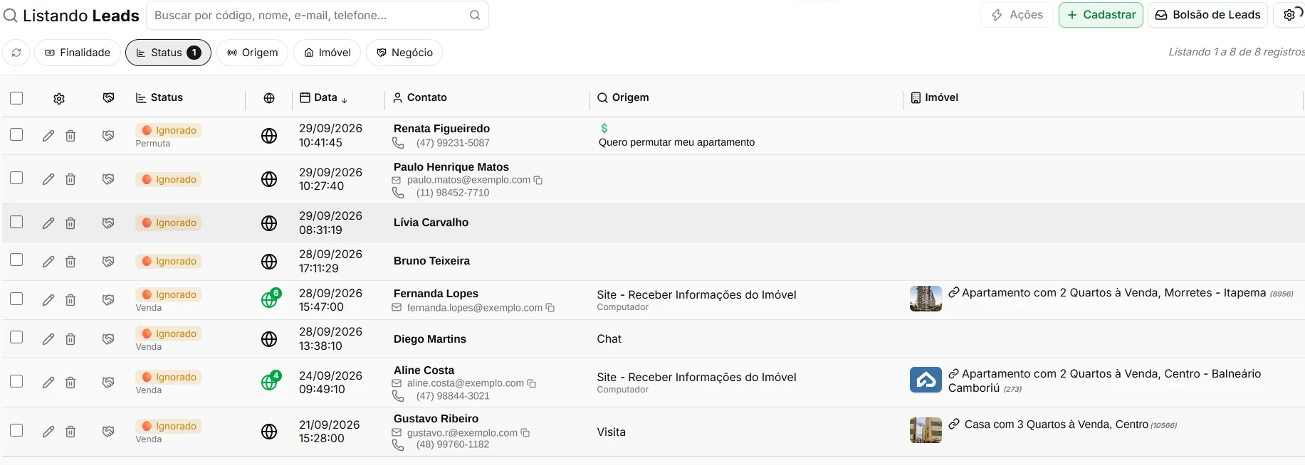
Task: Open the Negócio filter dropdown
Action: 404,53
